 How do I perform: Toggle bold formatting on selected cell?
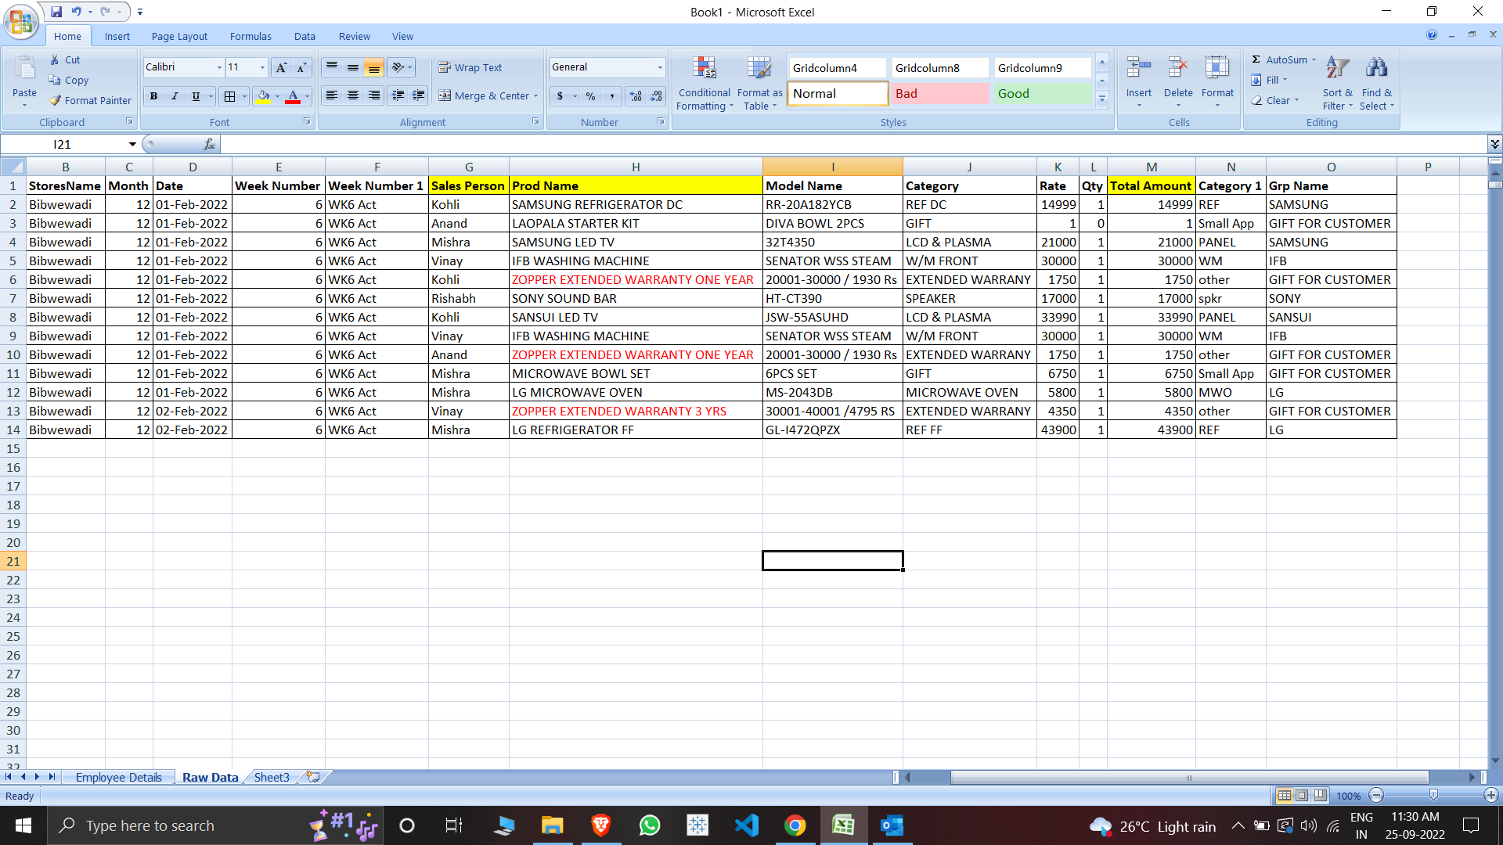153,96
